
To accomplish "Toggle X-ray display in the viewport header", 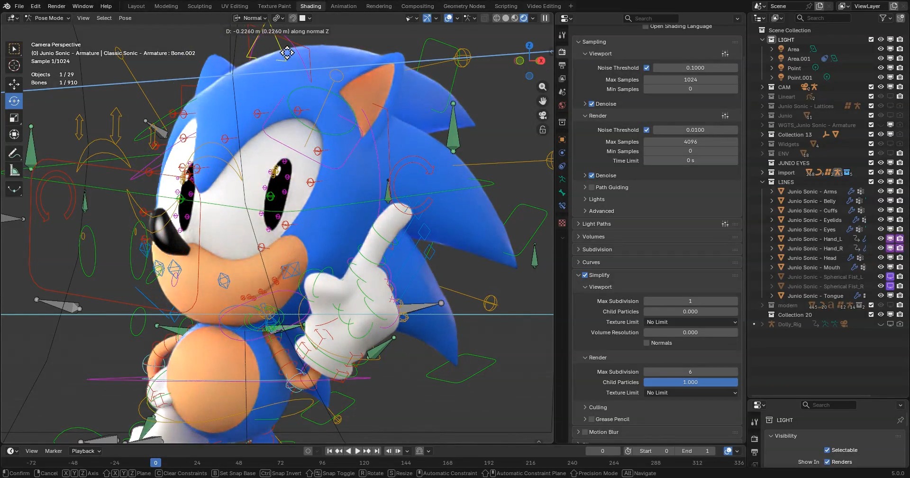I will tap(484, 18).
